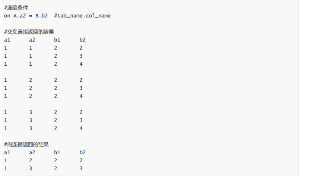Click a2 value 2 in inner join result
The image size is (319, 177).
30,160
